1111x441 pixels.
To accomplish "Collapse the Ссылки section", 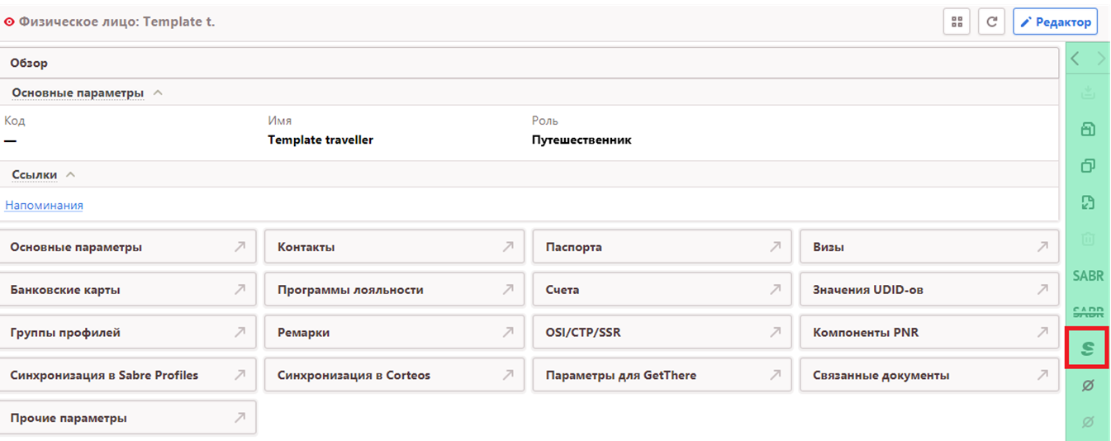I will [70, 175].
